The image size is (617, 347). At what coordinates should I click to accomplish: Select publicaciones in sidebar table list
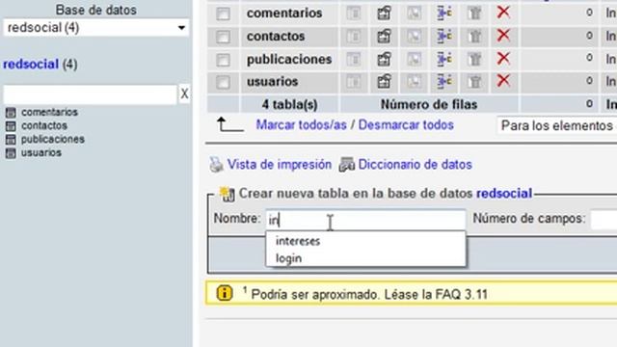53,139
